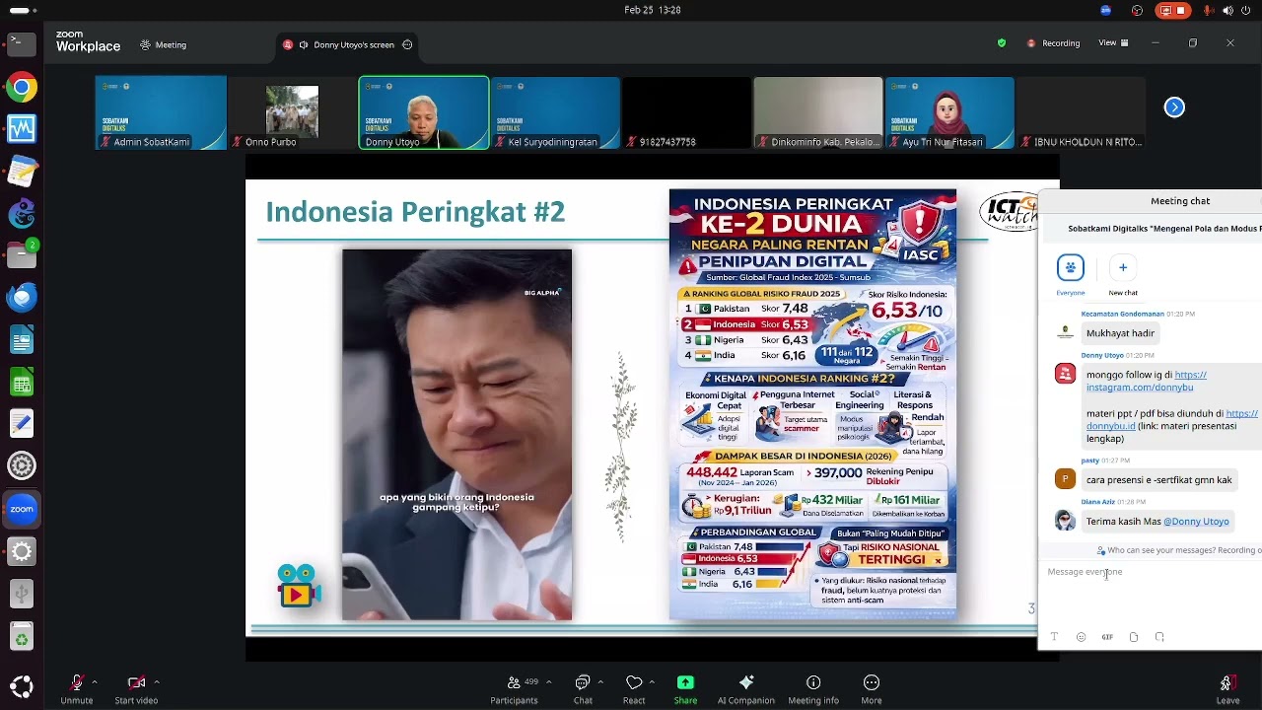1262x710 pixels.
Task: Click the Meeting chat panel title
Action: click(1180, 201)
